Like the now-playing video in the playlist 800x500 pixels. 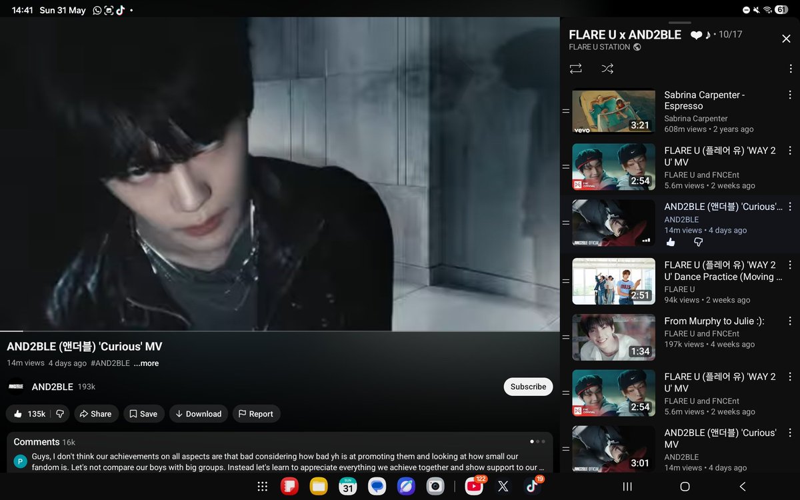click(x=671, y=243)
